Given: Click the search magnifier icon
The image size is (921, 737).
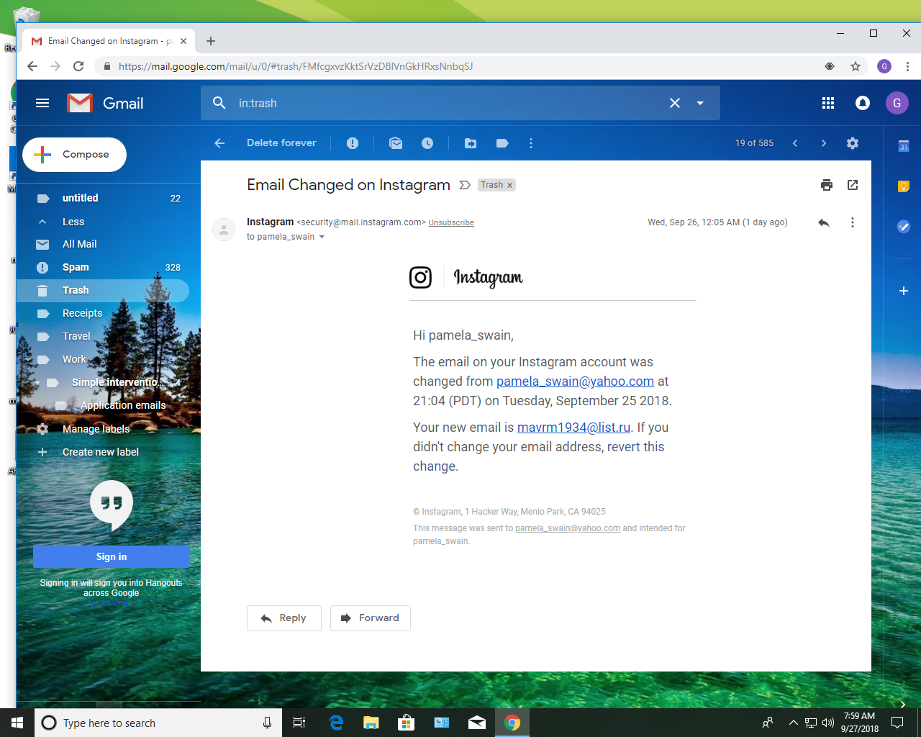Looking at the screenshot, I should click(x=219, y=103).
